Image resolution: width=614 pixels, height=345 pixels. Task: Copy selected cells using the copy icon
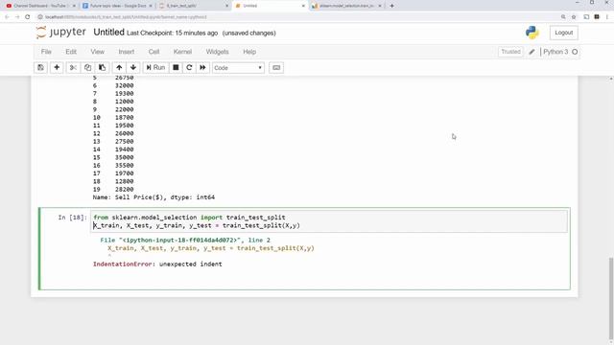point(87,68)
